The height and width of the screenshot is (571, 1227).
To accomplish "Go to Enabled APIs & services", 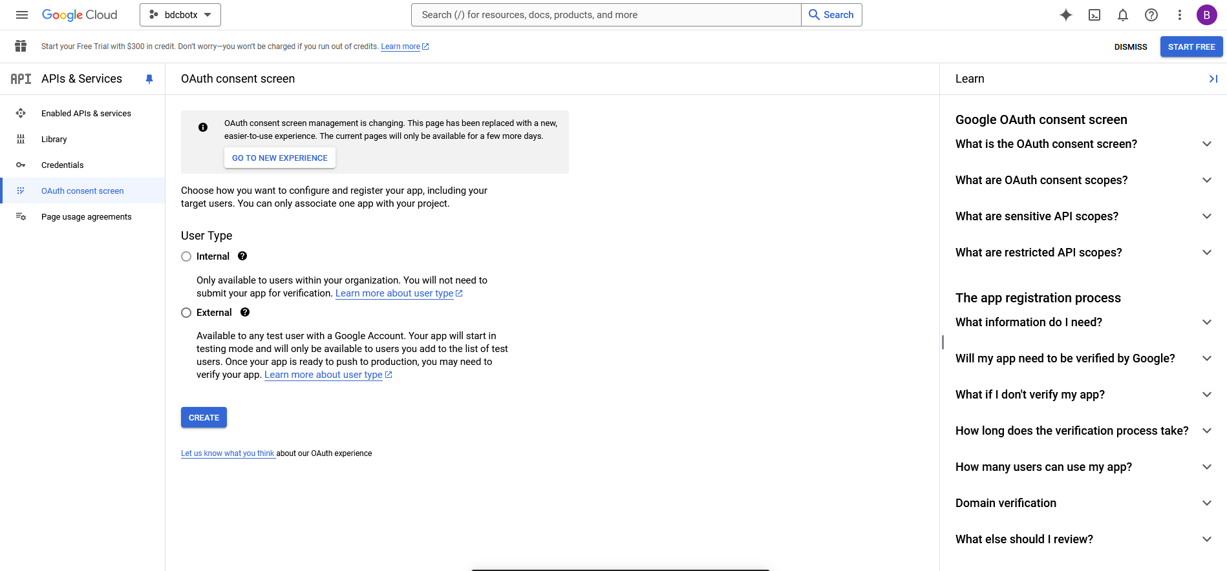I will coord(83,113).
